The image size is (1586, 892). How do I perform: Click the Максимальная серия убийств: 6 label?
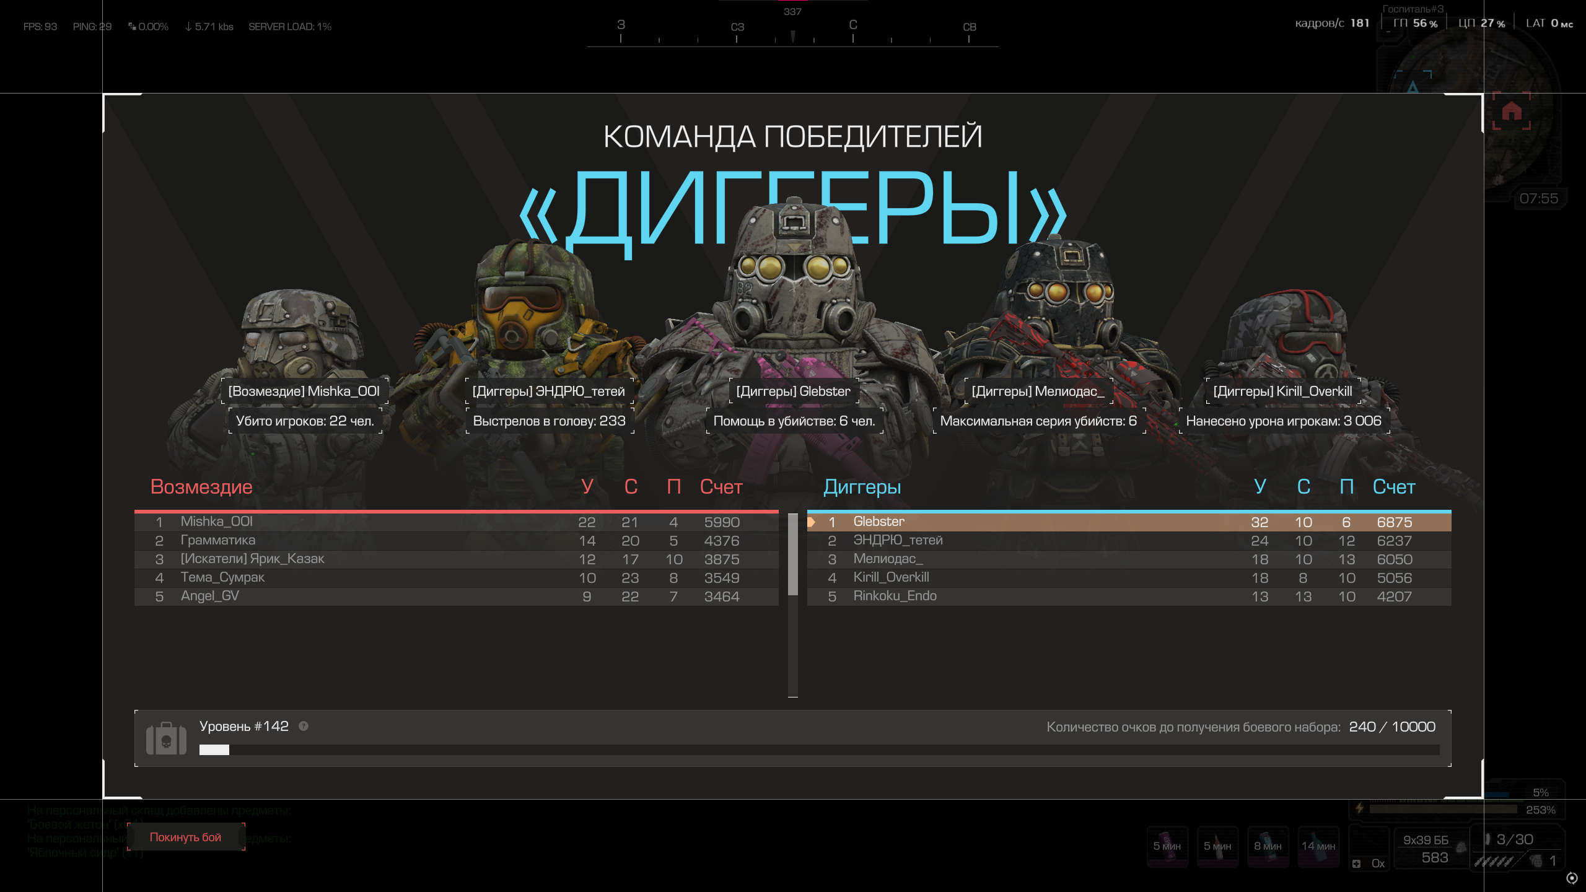tap(1039, 421)
